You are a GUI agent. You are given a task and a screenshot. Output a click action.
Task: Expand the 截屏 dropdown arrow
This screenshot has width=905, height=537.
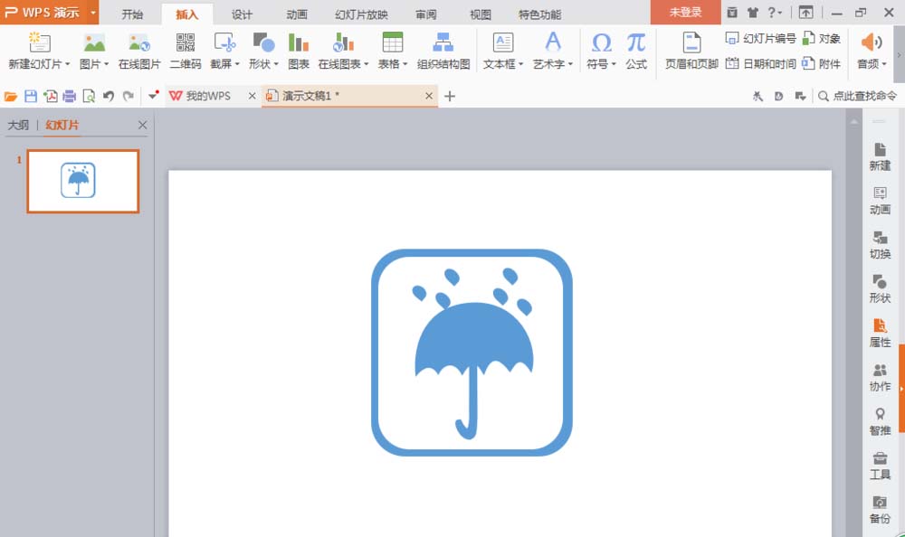point(236,64)
